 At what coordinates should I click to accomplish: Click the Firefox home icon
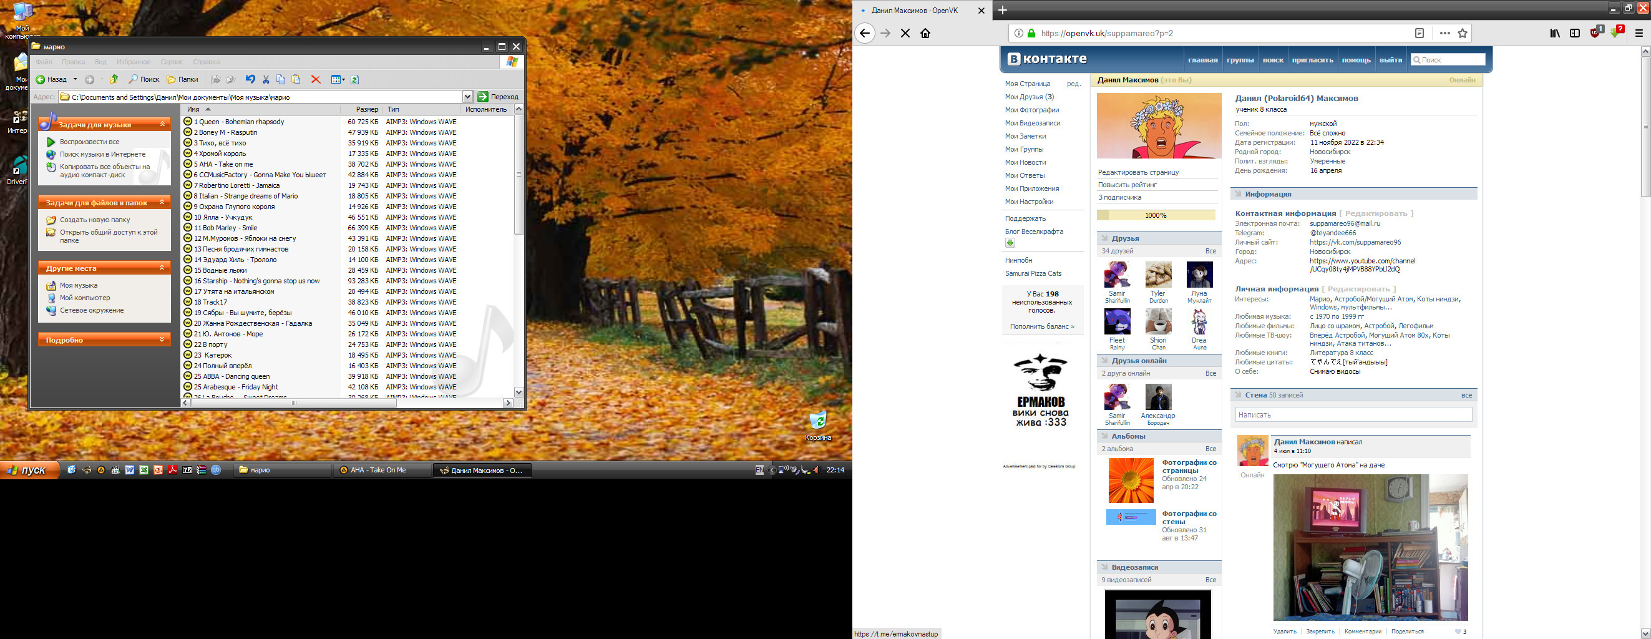pyautogui.click(x=925, y=33)
